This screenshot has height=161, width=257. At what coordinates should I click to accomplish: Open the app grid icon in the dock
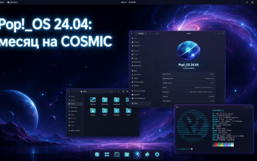tap(107, 155)
